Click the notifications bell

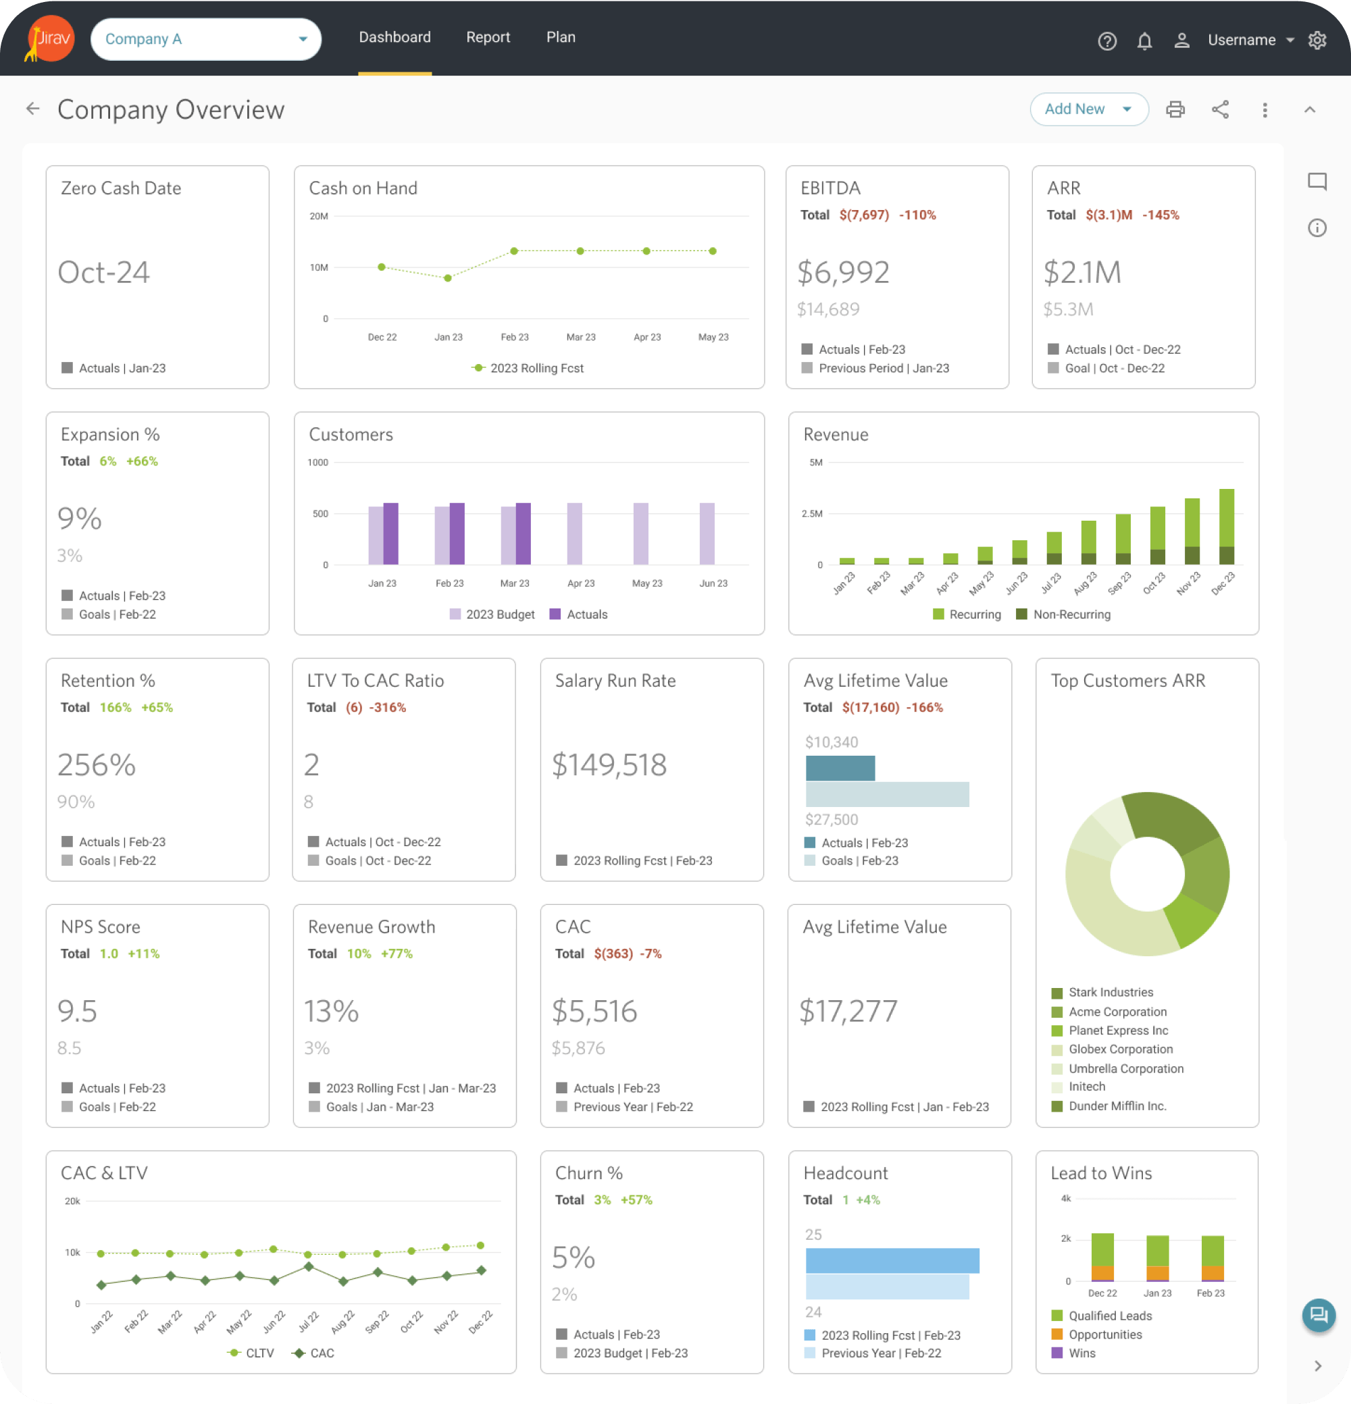pyautogui.click(x=1146, y=41)
